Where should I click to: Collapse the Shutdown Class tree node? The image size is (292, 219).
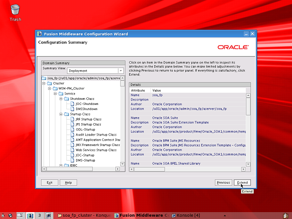(61, 99)
